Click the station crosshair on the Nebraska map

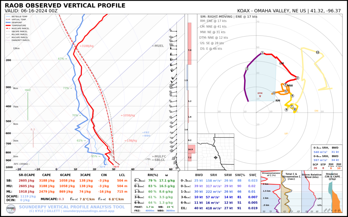(x=215, y=157)
